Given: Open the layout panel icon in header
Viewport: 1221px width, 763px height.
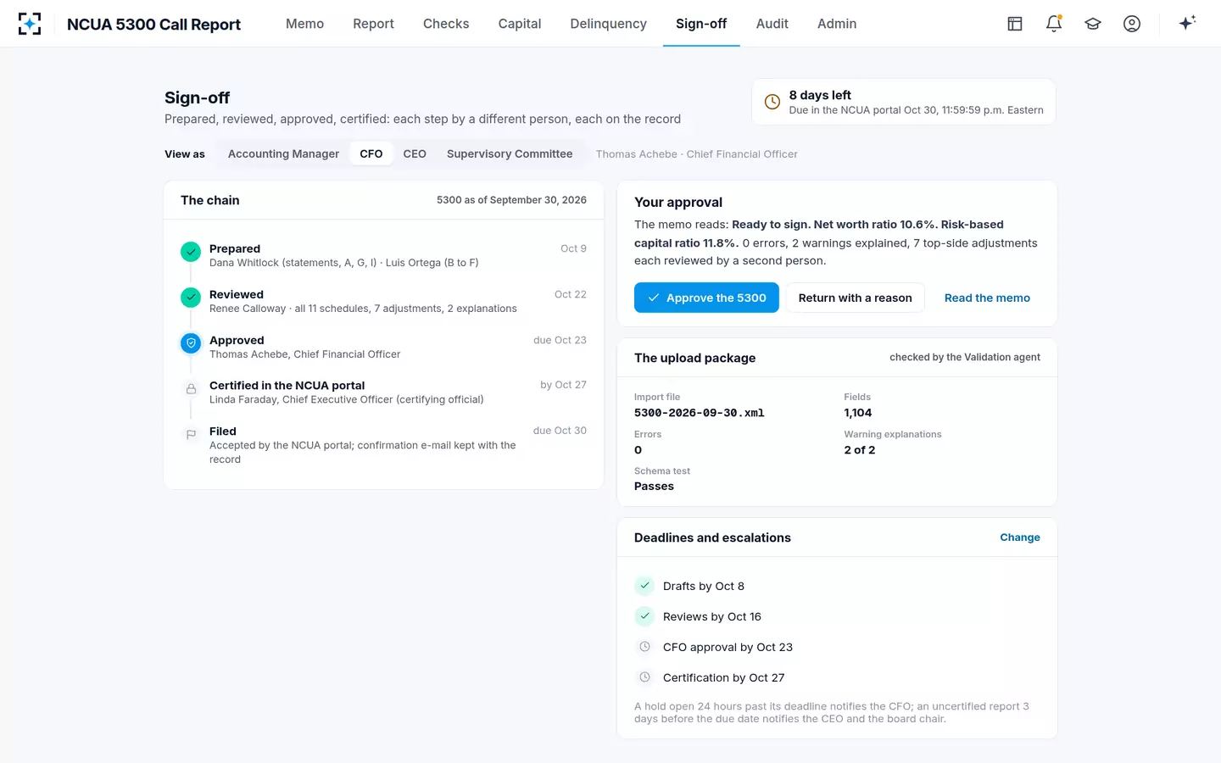Looking at the screenshot, I should 1015,24.
